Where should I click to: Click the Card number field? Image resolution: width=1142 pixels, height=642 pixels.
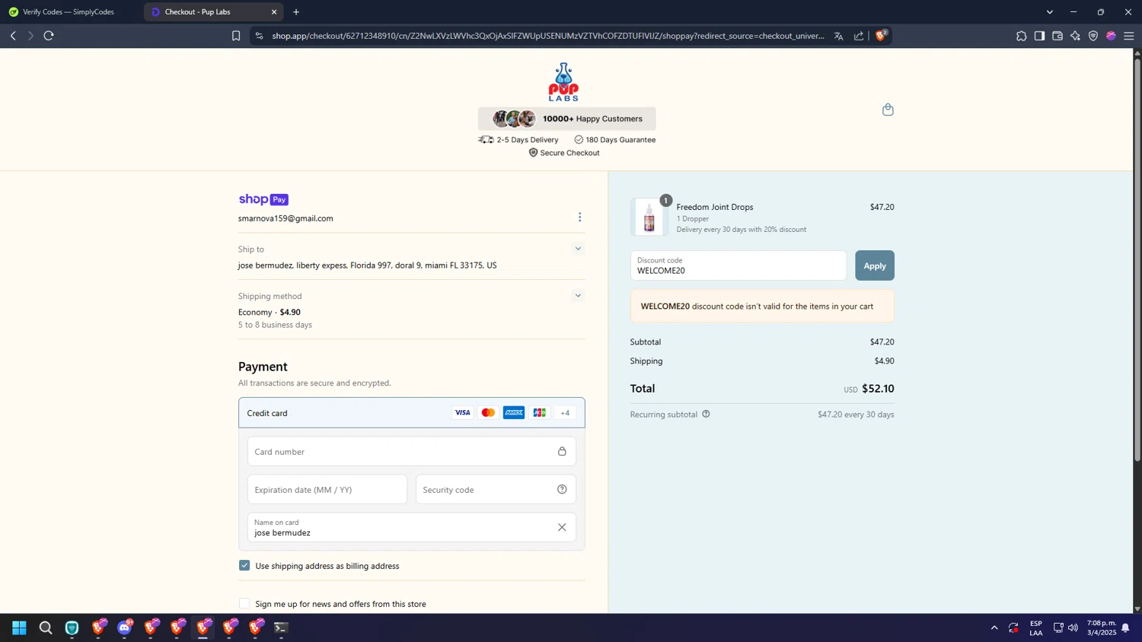[411, 451]
